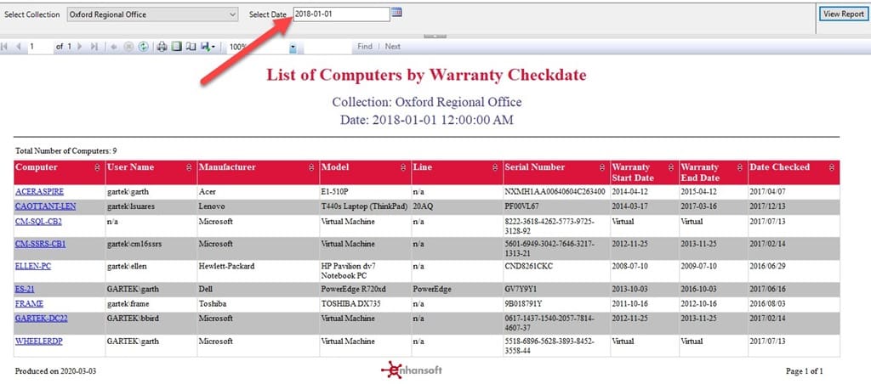Image resolution: width=871 pixels, height=384 pixels.
Task: Open the CM-SSRS-CB1 computer link
Action: [x=41, y=244]
